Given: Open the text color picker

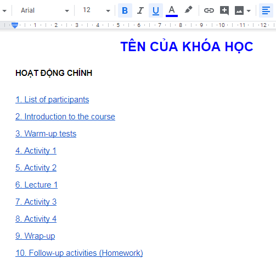Looking at the screenshot, I should (x=172, y=10).
